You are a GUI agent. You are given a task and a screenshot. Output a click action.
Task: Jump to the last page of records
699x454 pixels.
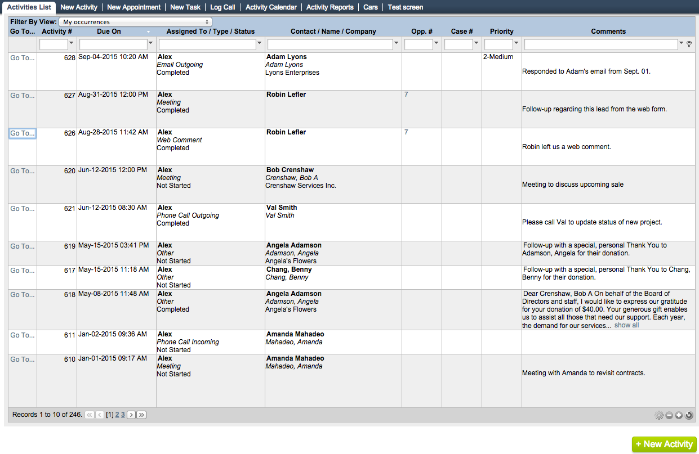click(x=141, y=415)
